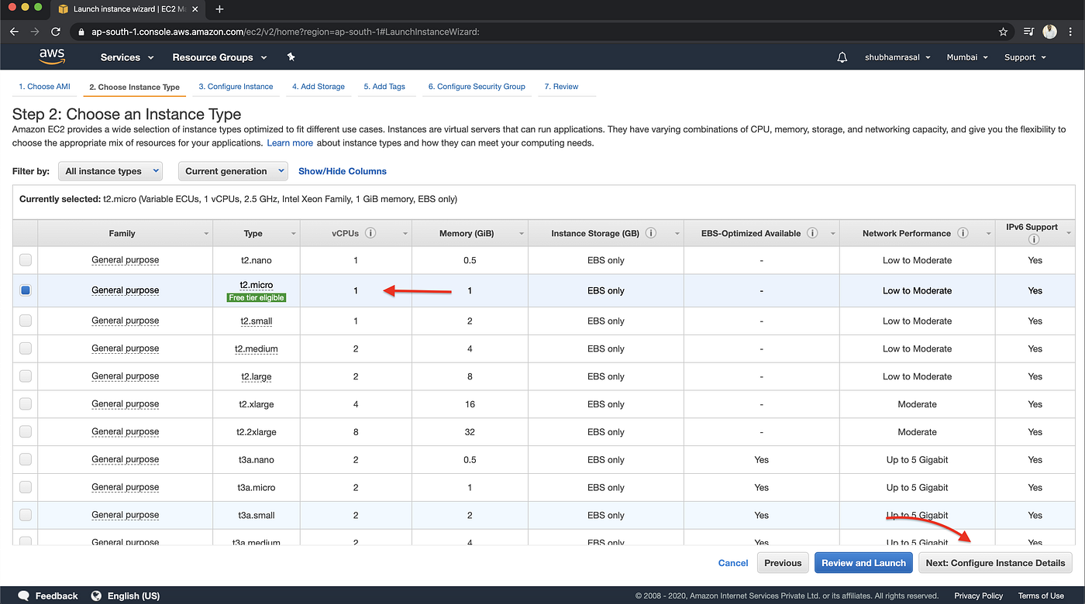Click the AWS logo
This screenshot has height=604, width=1085.
click(52, 57)
